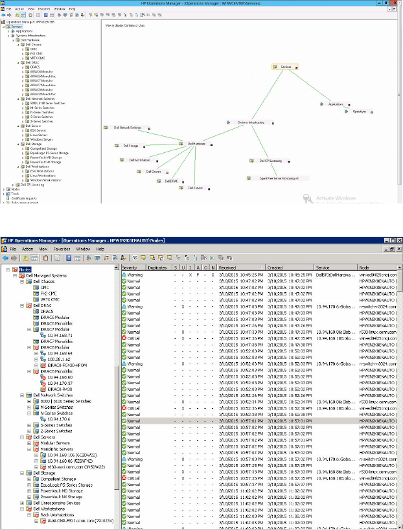403x530 pixels.
Task: Open Window menu in Services window
Action: pos(60,9)
